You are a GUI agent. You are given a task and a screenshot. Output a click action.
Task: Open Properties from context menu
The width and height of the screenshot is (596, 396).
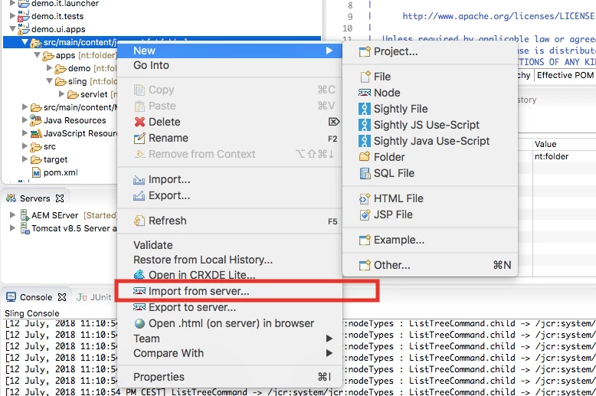[x=230, y=377]
